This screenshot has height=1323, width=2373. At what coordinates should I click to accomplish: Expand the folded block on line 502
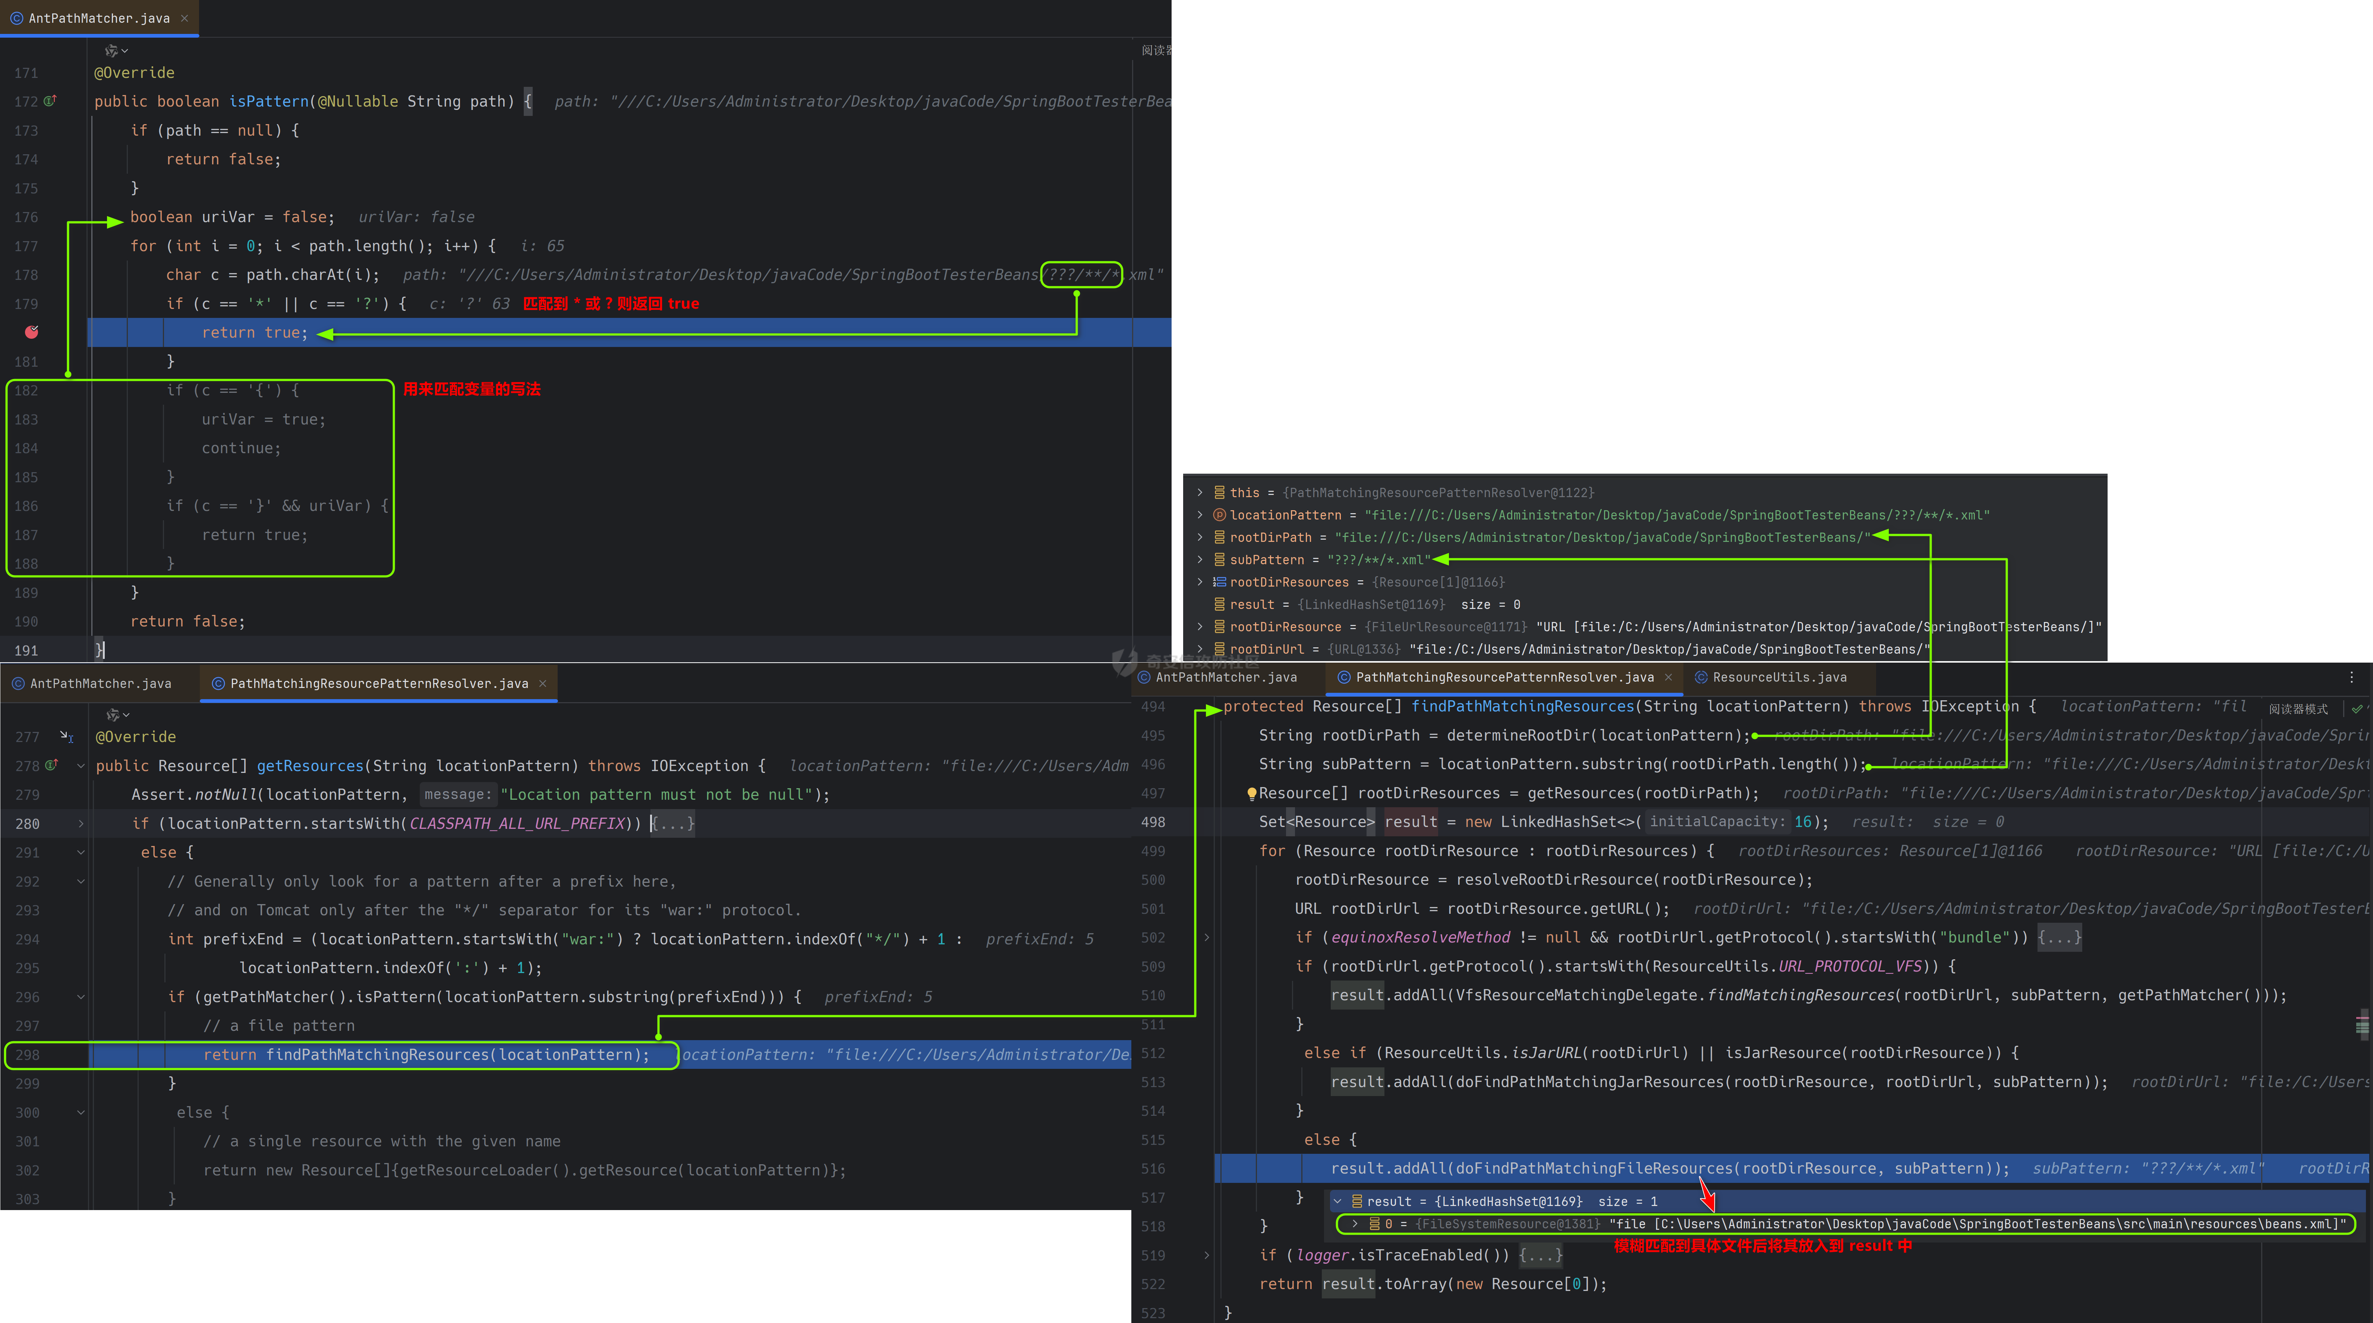[x=1207, y=937]
